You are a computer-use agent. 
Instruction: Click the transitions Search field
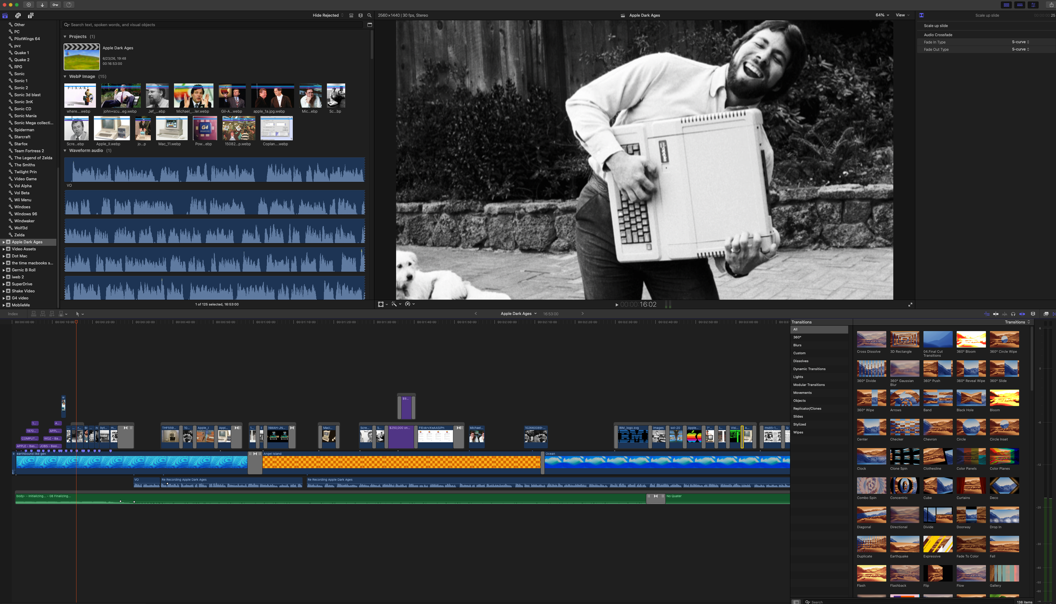(x=908, y=601)
